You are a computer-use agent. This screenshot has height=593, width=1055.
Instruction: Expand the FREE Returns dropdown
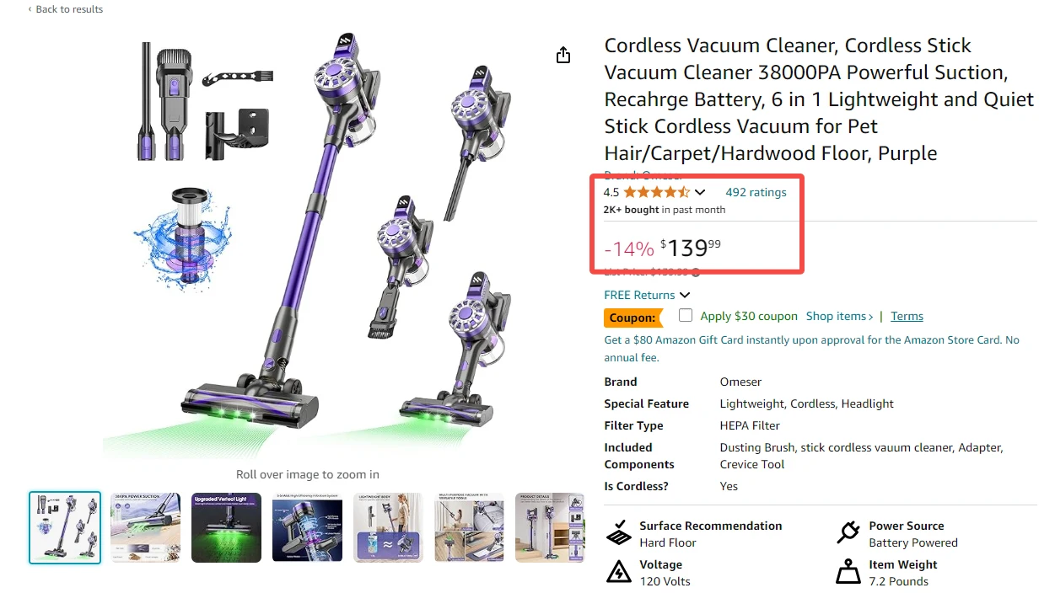click(x=684, y=295)
